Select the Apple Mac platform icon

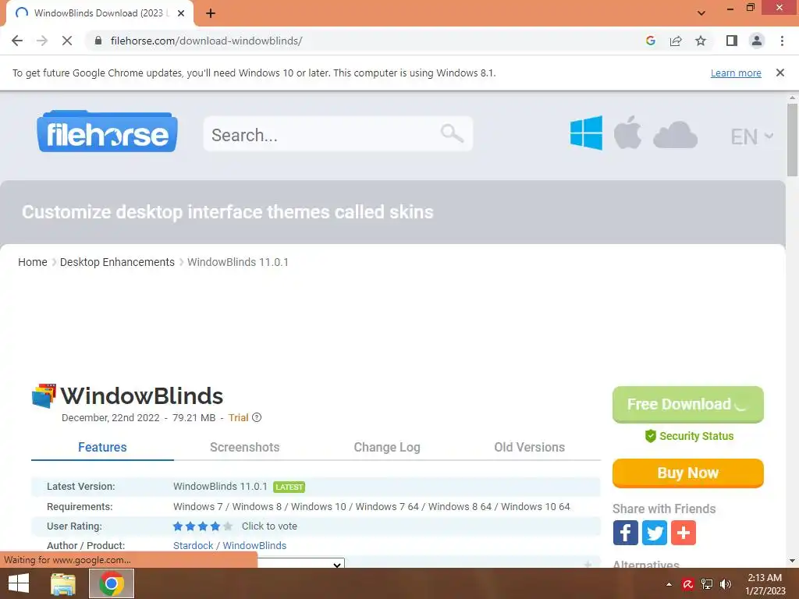[627, 133]
